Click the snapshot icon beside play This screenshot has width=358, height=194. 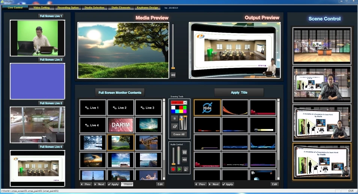[x=186, y=169]
